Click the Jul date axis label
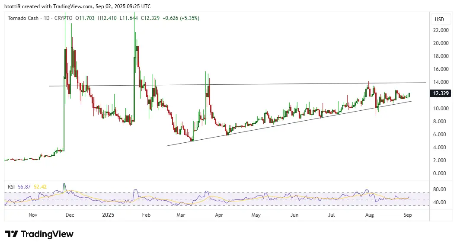The image size is (457, 247). (x=331, y=215)
